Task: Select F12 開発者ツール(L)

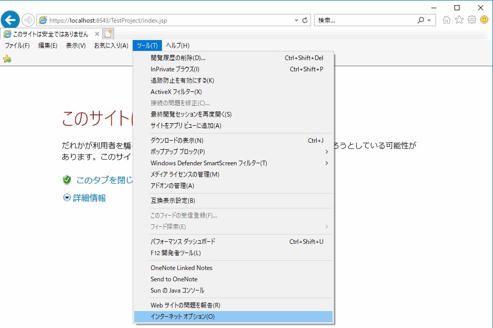Action: coord(233,253)
